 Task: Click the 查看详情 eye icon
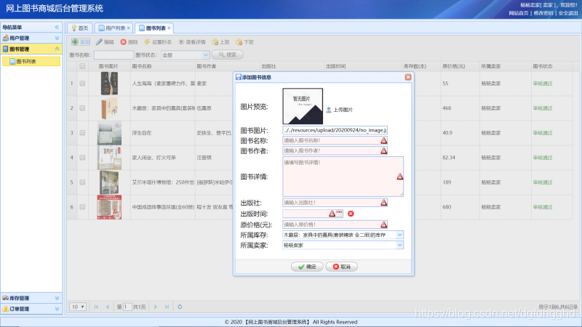click(x=181, y=42)
